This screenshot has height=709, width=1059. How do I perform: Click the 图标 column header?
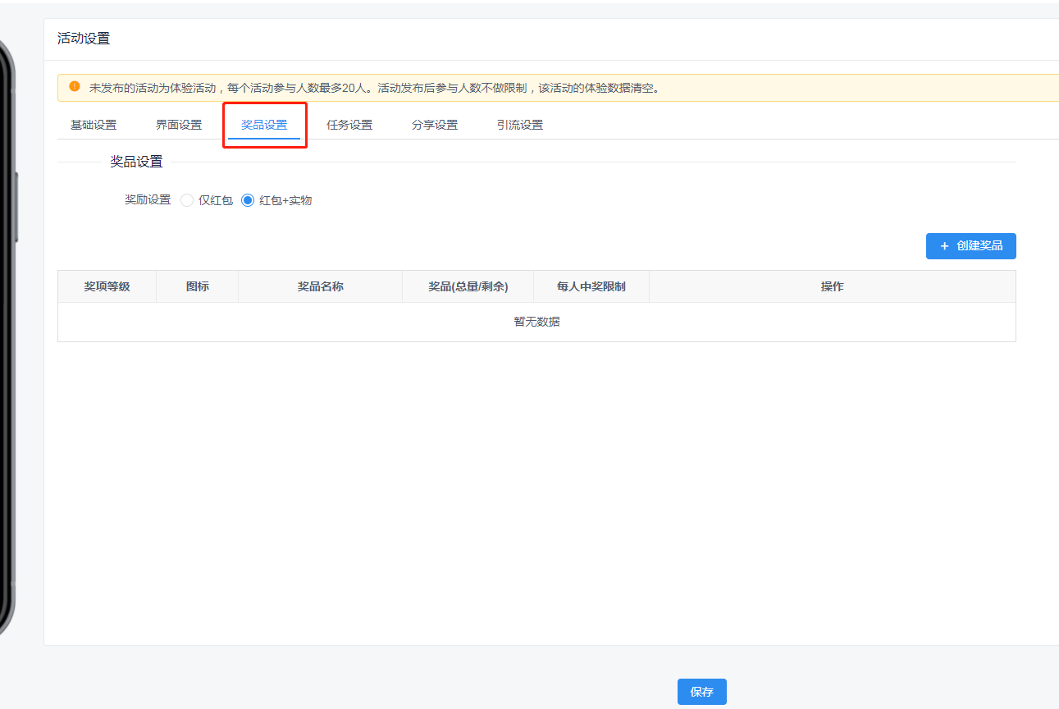(x=198, y=286)
